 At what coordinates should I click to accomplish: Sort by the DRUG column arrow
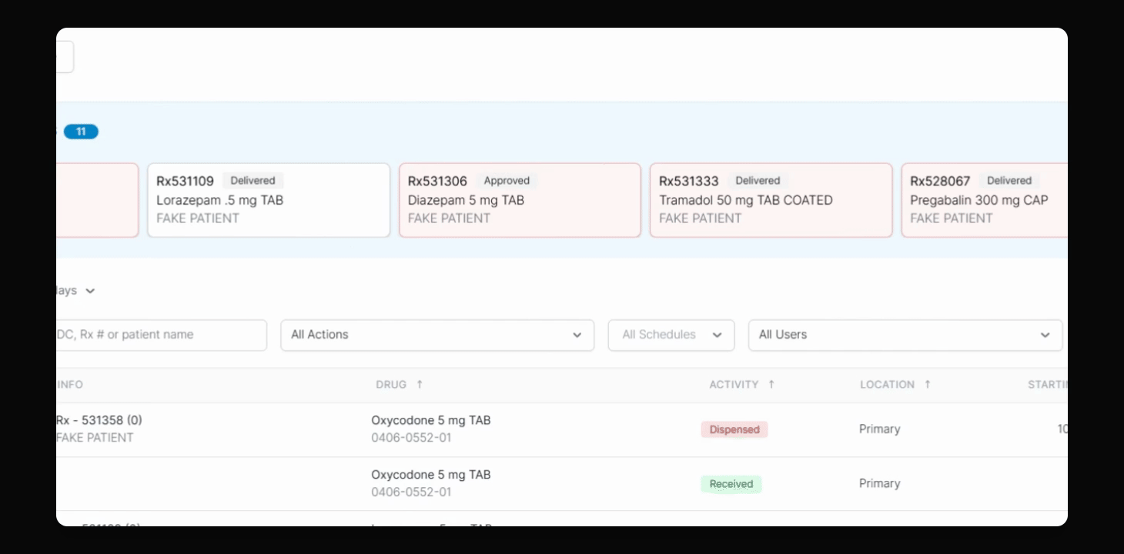pyautogui.click(x=420, y=384)
